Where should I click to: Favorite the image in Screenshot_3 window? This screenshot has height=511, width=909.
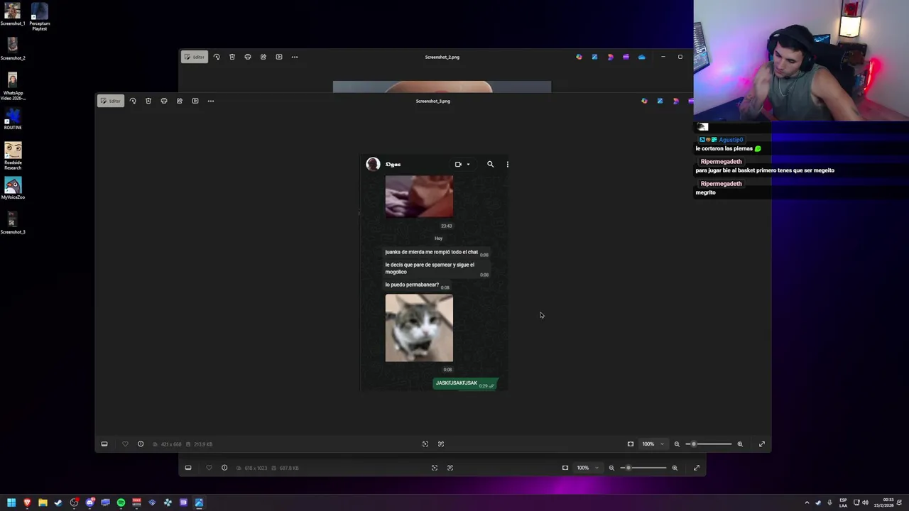click(x=125, y=444)
